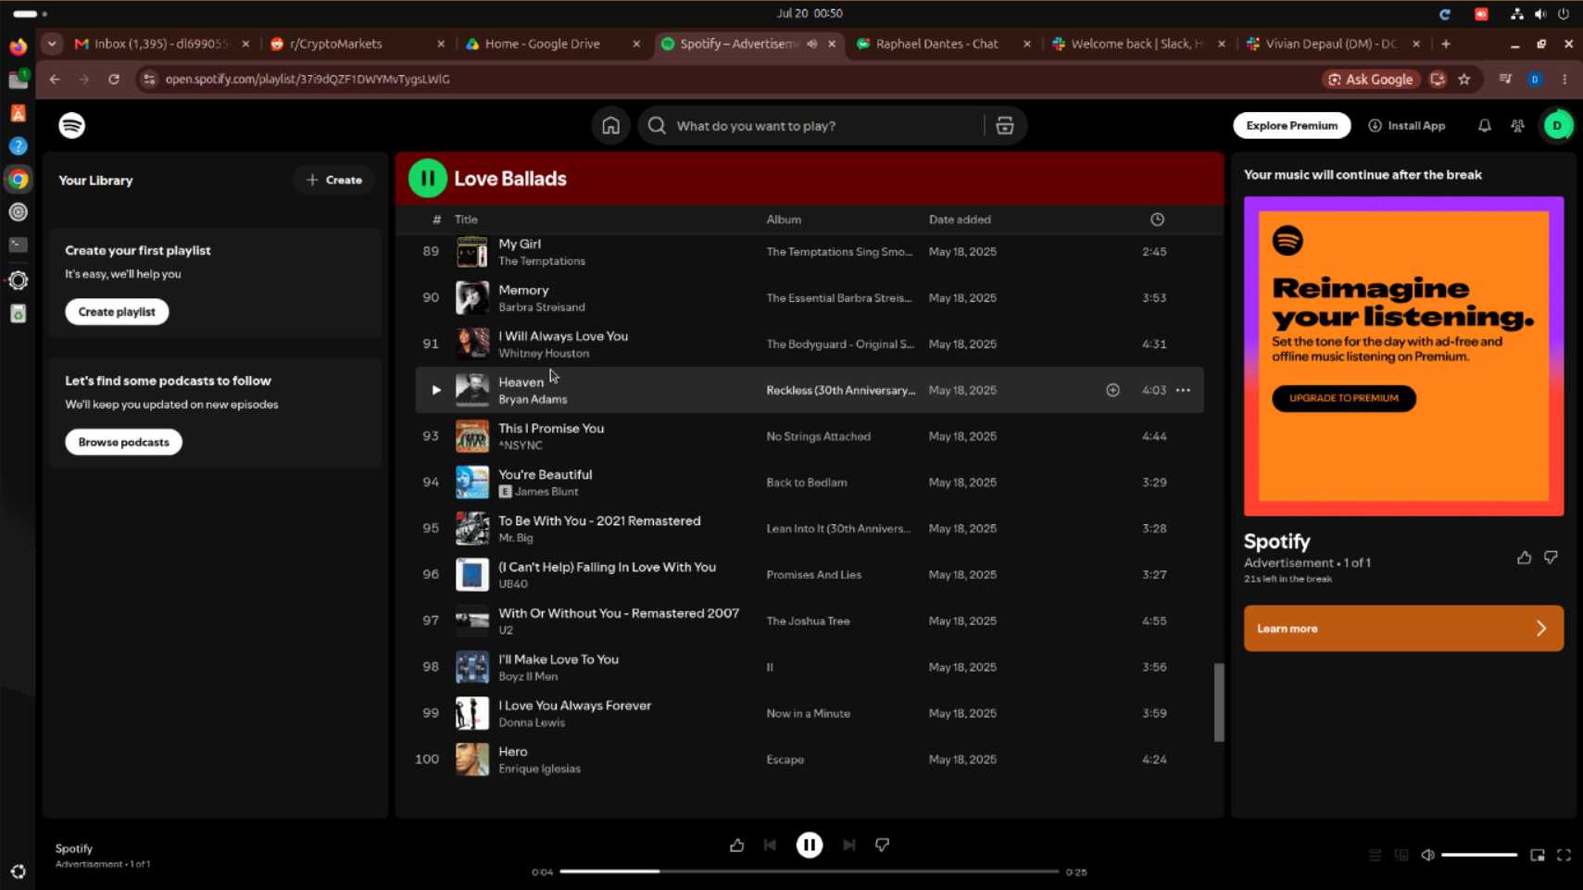Open the Bryan Adams artist link
The width and height of the screenshot is (1583, 890).
pos(533,399)
